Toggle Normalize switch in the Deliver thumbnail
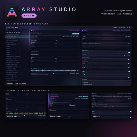 tap(131, 112)
